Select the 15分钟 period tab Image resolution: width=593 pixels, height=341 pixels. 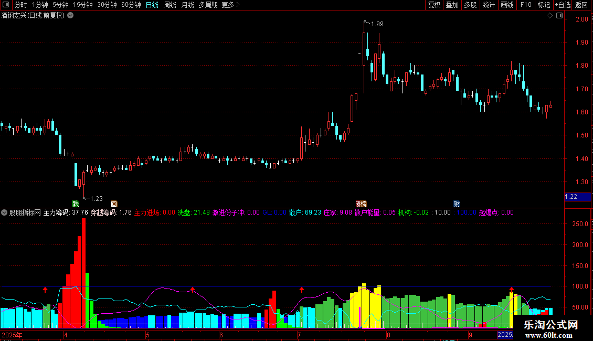(x=83, y=5)
